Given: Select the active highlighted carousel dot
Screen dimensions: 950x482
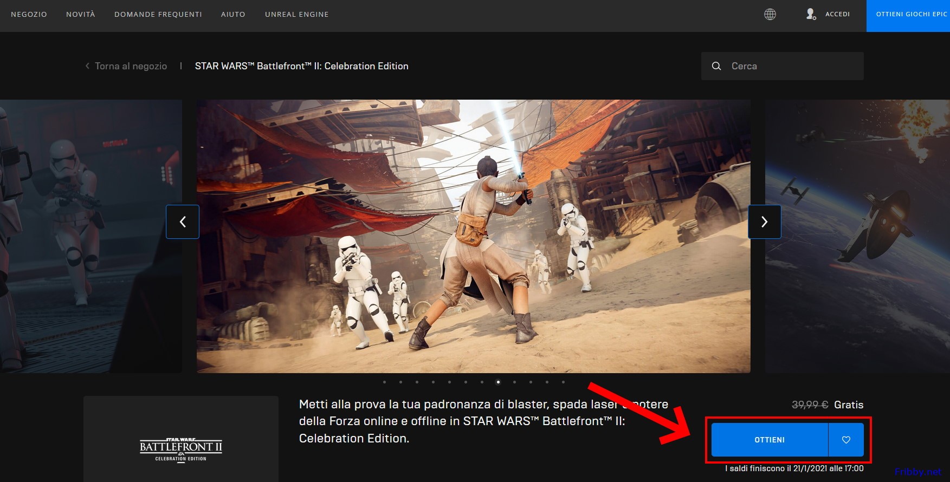Looking at the screenshot, I should click(498, 382).
